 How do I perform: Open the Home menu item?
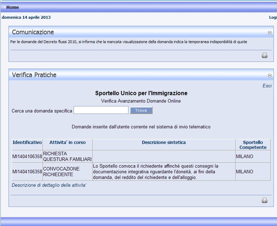pos(12,7)
